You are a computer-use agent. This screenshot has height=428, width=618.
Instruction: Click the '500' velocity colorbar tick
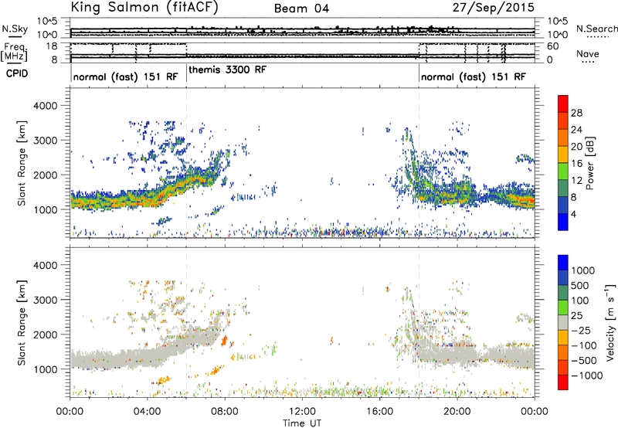click(x=580, y=286)
